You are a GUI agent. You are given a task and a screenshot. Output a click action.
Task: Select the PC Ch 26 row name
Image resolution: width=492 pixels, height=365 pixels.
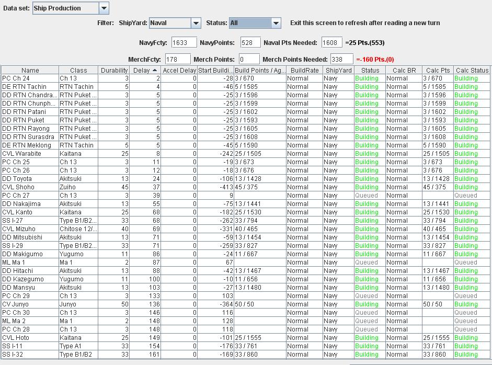(16, 170)
